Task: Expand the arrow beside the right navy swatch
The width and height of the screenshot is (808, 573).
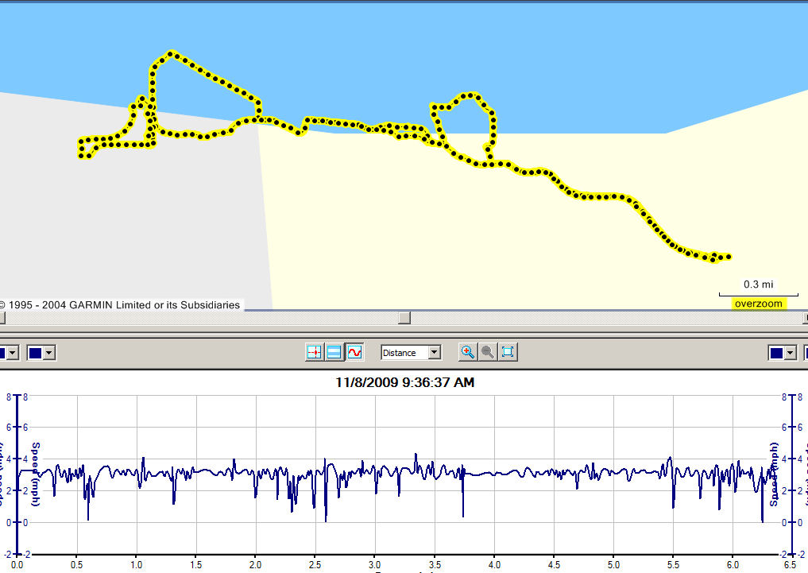Action: click(x=791, y=352)
